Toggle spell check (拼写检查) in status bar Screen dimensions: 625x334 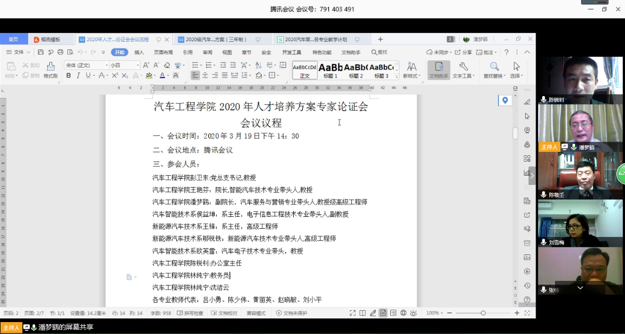190,313
